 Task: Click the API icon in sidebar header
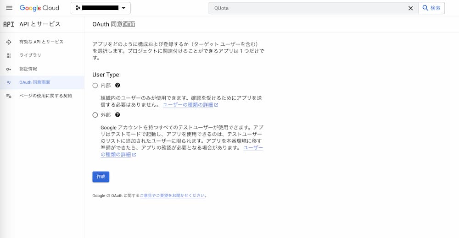(8, 24)
